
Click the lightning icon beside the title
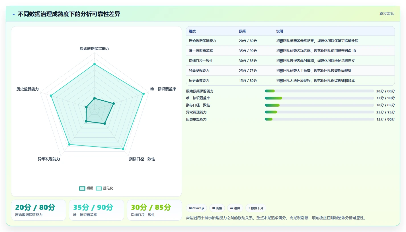[x=13, y=14]
